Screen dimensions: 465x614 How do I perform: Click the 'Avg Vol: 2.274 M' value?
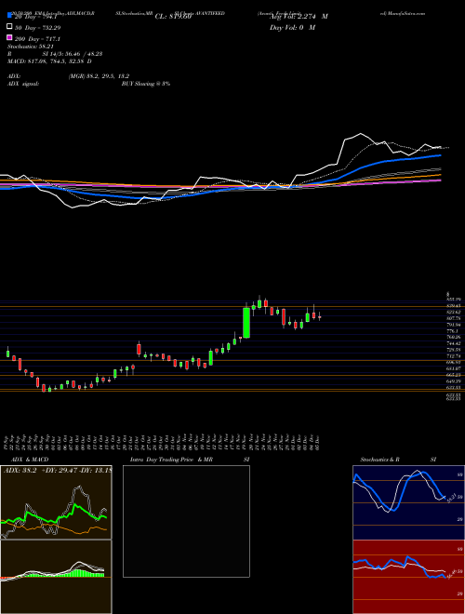coord(299,17)
